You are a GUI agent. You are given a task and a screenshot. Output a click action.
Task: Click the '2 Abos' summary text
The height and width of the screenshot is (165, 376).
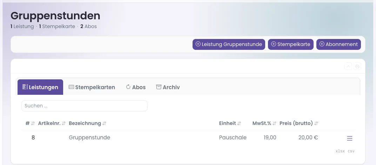pyautogui.click(x=88, y=26)
